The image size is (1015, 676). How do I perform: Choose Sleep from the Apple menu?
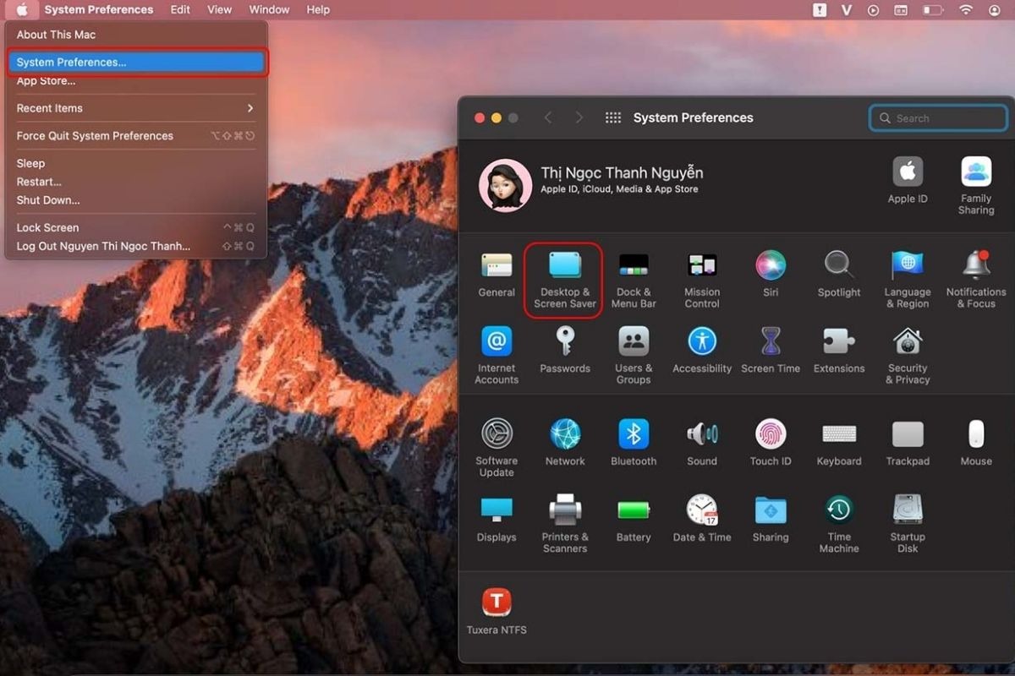136,163
